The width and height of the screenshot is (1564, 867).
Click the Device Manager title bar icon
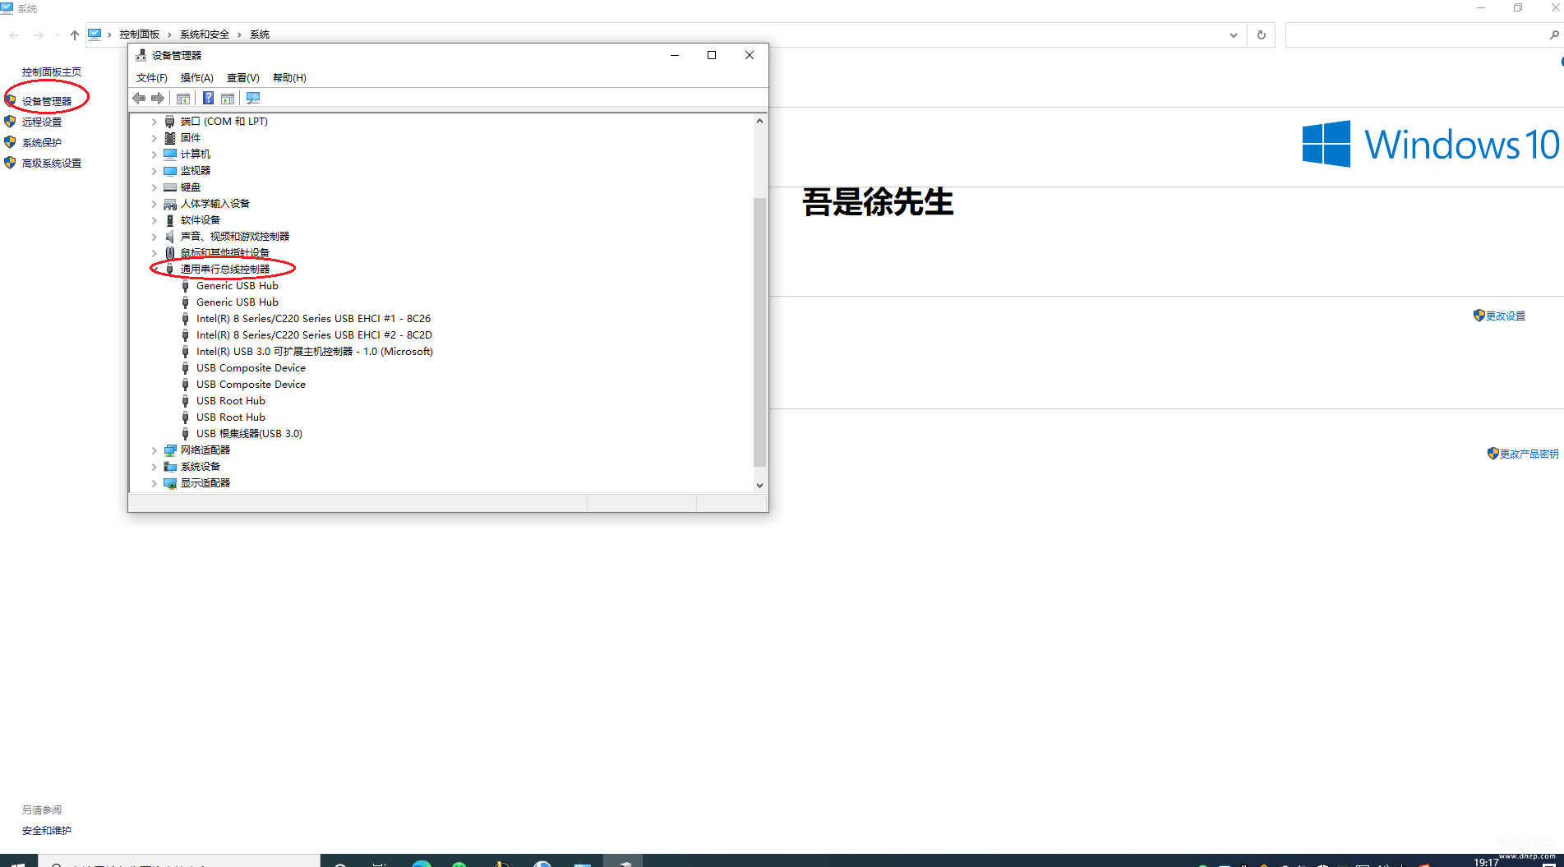(x=141, y=55)
